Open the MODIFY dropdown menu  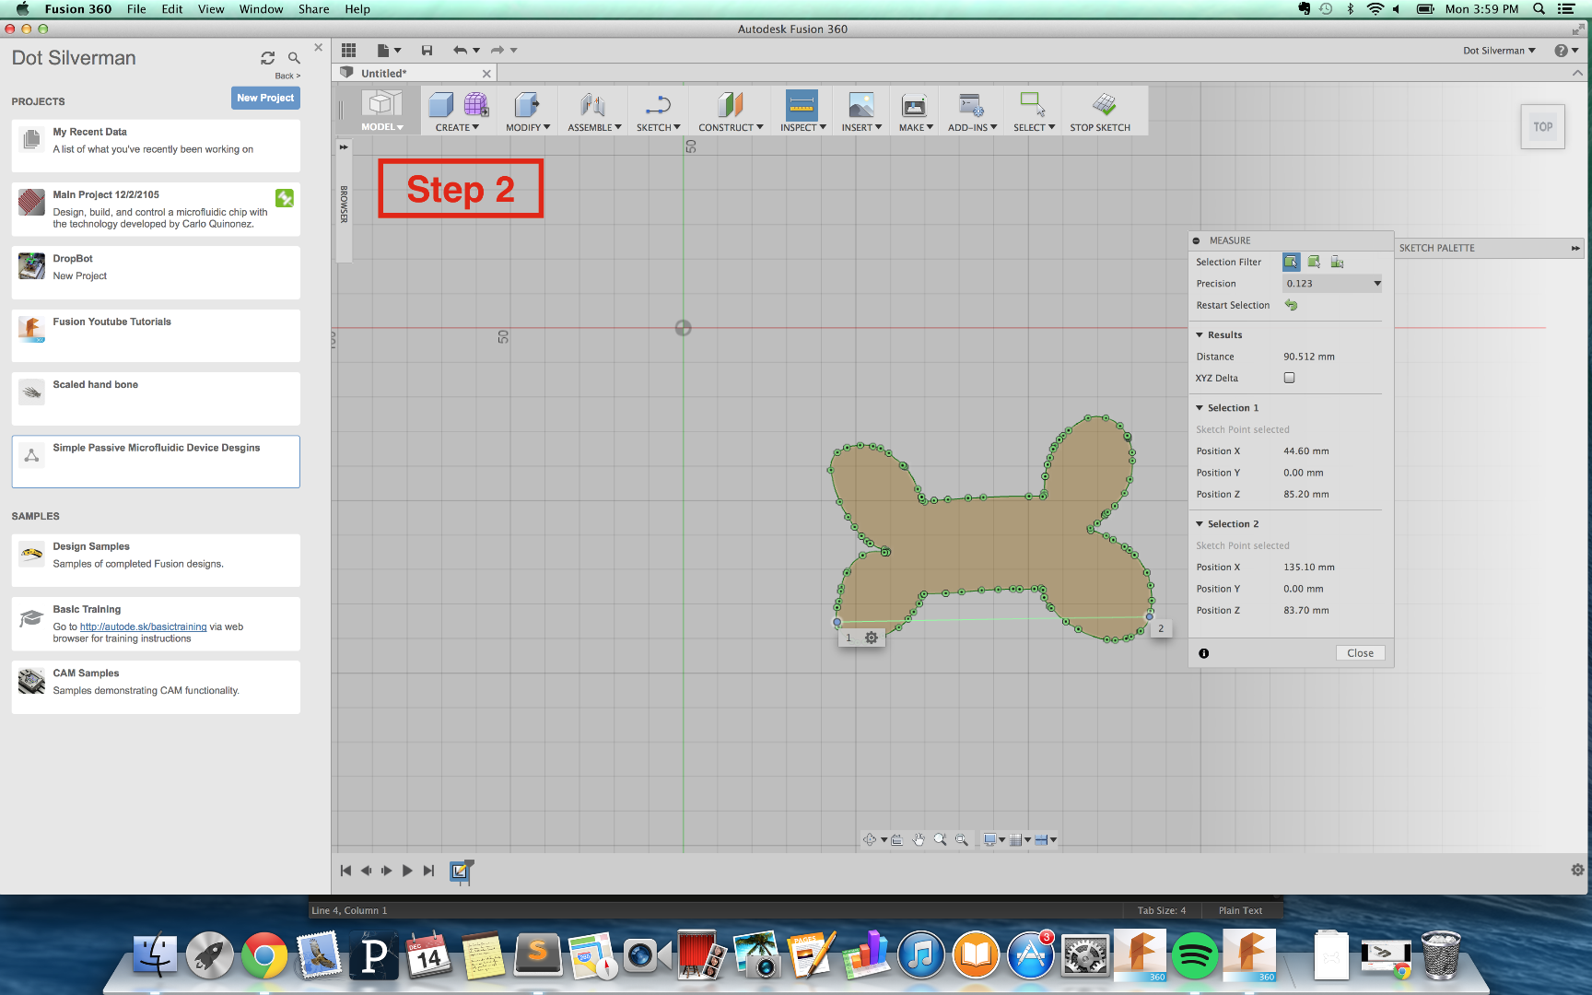tap(528, 127)
